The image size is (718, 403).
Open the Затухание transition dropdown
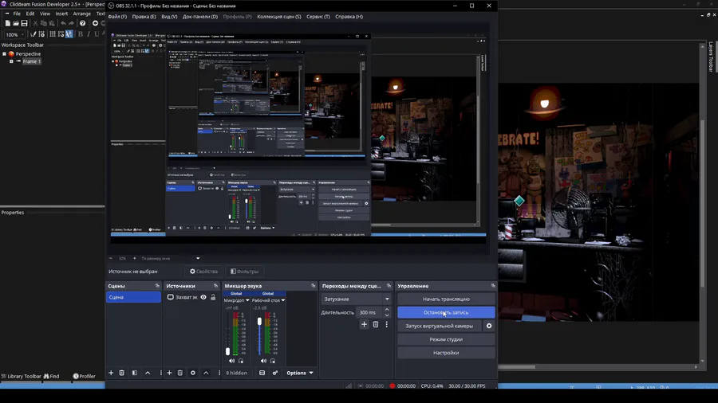(356, 299)
